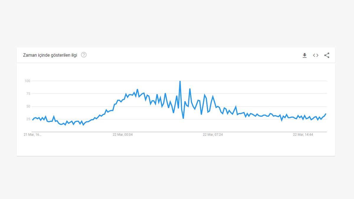The height and width of the screenshot is (199, 354).
Task: Select the angle brackets embed icon
Action: pos(315,55)
